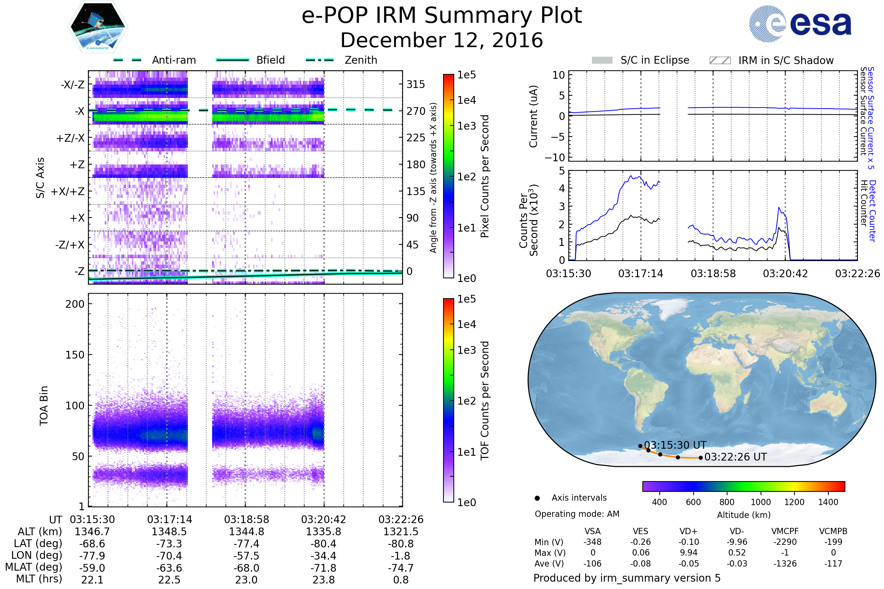Click the Detect Counter blue axis label
Viewport: 884px width, 589px height.
[873, 211]
